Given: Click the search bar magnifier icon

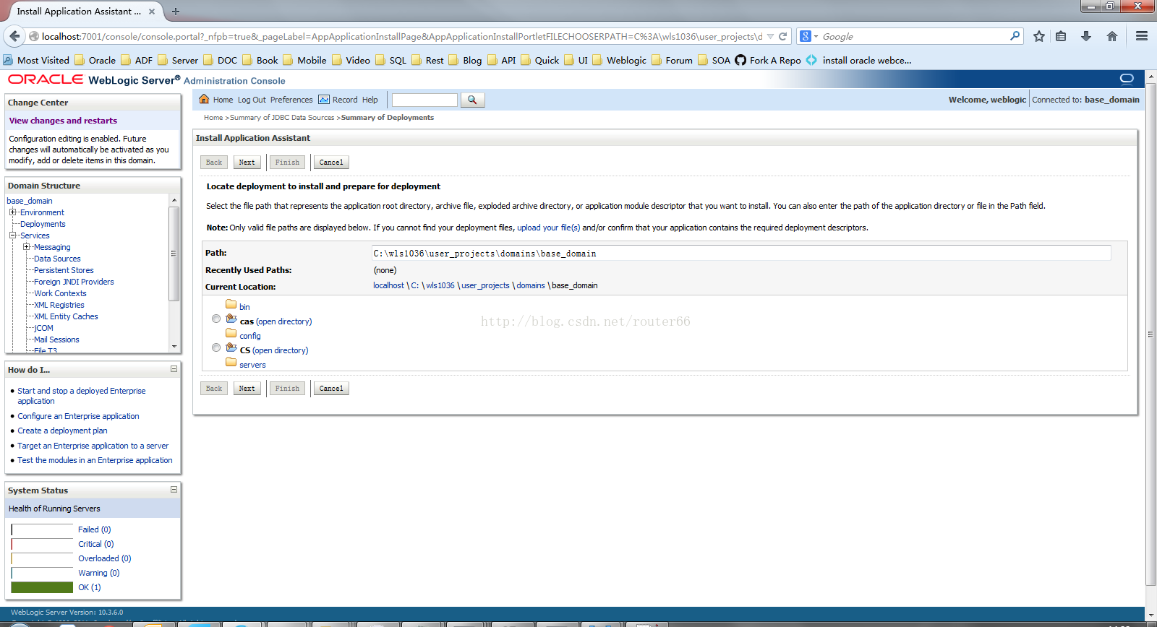Looking at the screenshot, I should click(1015, 36).
